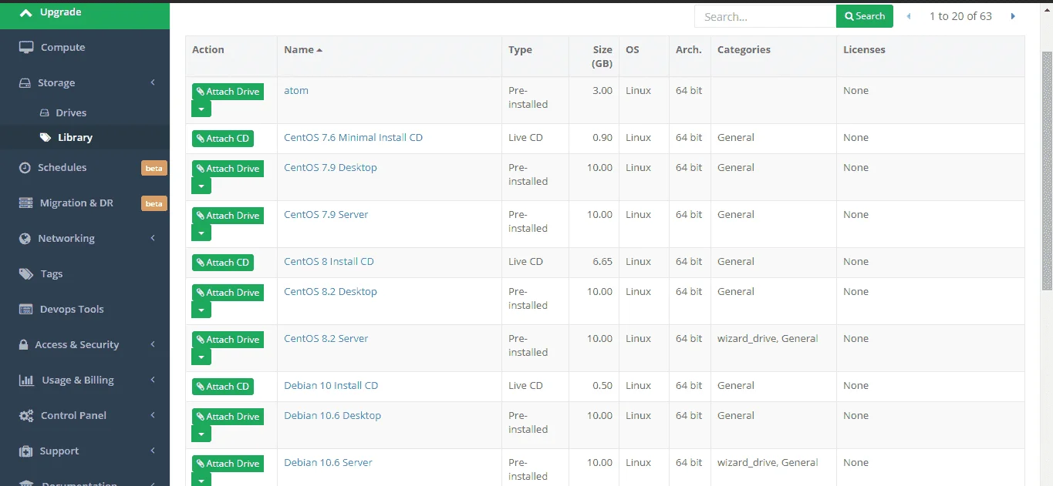Expand the Support menu chevron

(x=153, y=451)
